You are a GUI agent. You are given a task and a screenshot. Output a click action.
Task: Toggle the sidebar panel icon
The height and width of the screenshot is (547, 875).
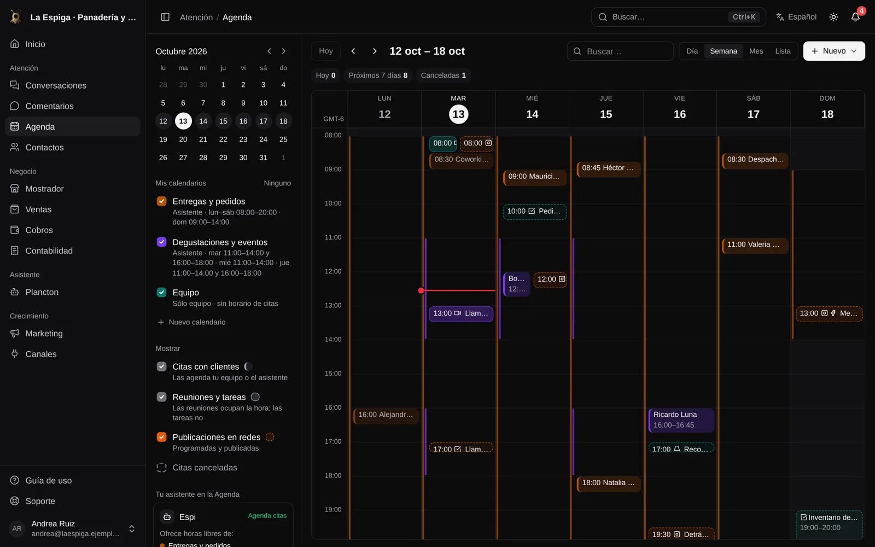click(x=165, y=17)
